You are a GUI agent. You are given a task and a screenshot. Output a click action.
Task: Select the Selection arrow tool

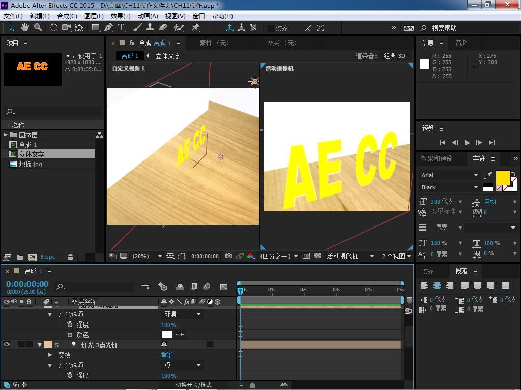[x=12, y=28]
